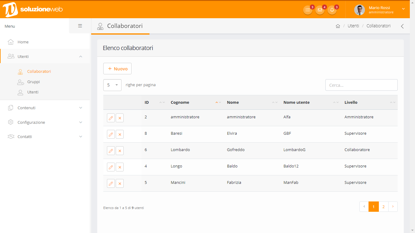Click the Cerca search field
The width and height of the screenshot is (415, 233).
361,85
